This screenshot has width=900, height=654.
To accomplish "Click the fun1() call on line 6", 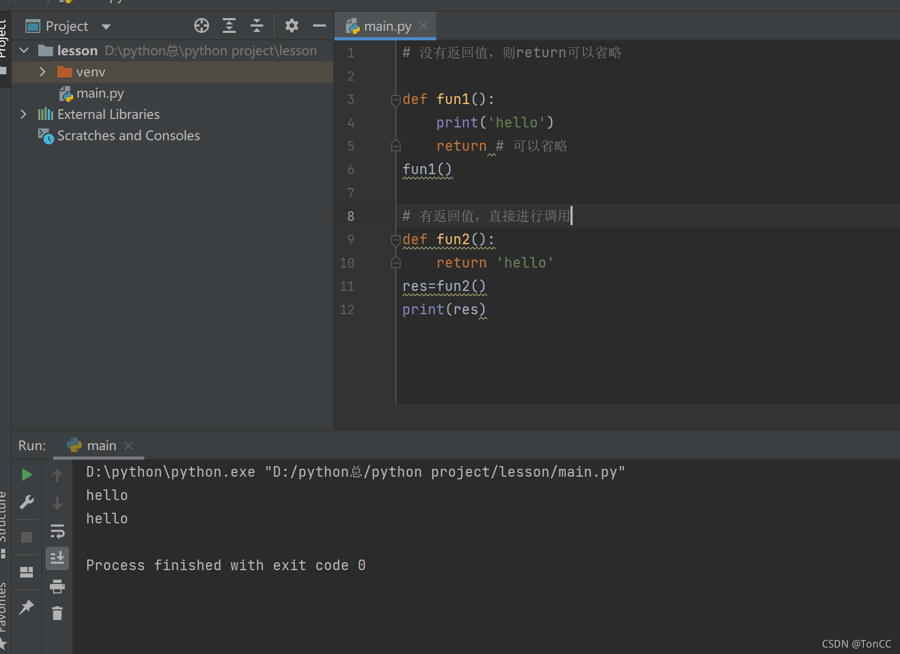I will [x=427, y=169].
